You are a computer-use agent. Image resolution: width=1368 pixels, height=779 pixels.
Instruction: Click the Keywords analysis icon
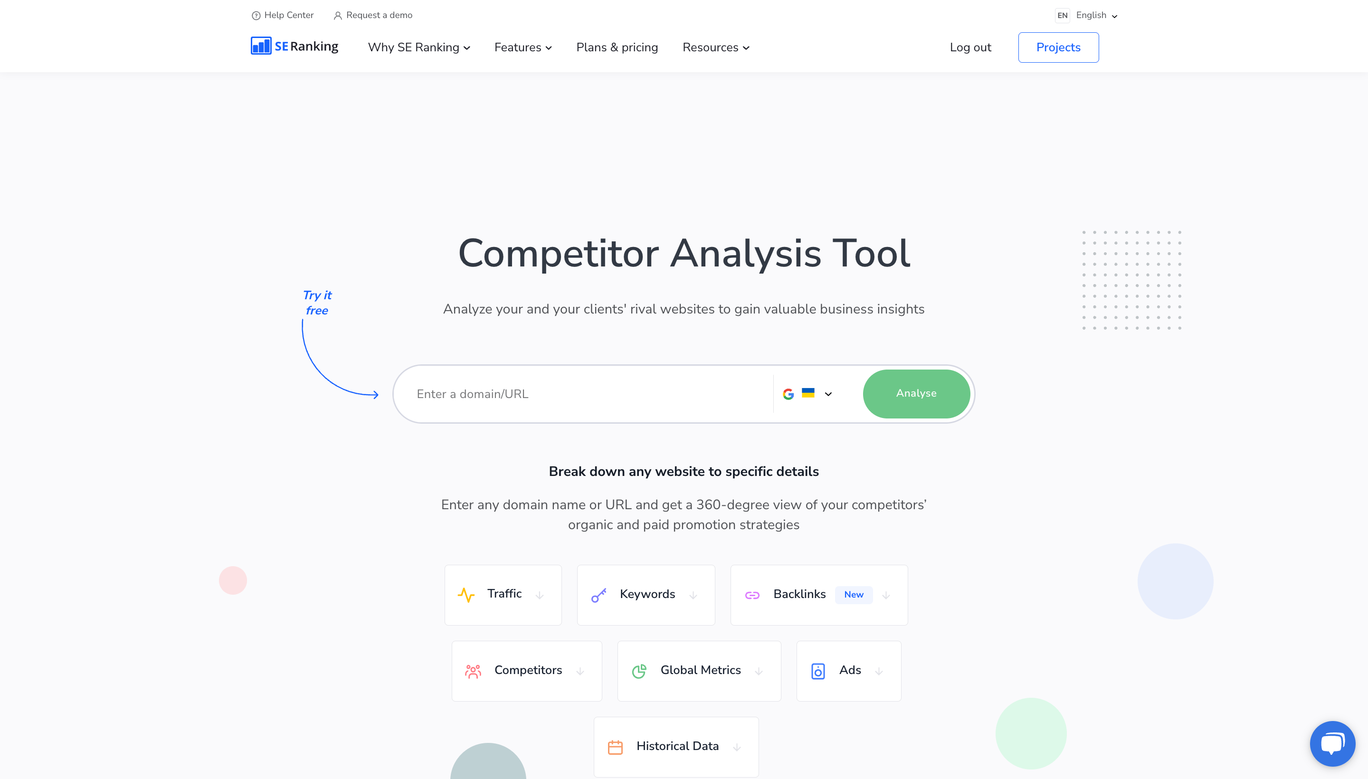[x=599, y=594]
